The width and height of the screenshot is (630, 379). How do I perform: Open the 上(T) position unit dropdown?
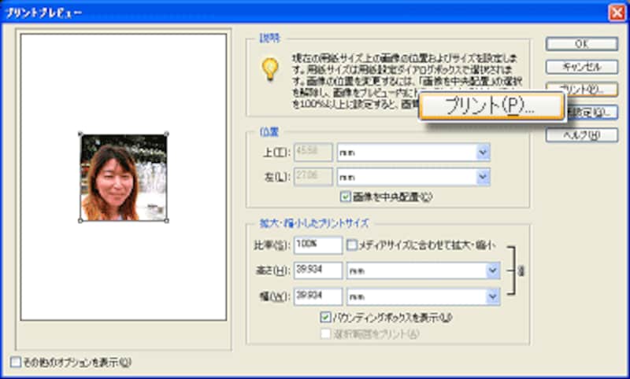click(x=483, y=153)
